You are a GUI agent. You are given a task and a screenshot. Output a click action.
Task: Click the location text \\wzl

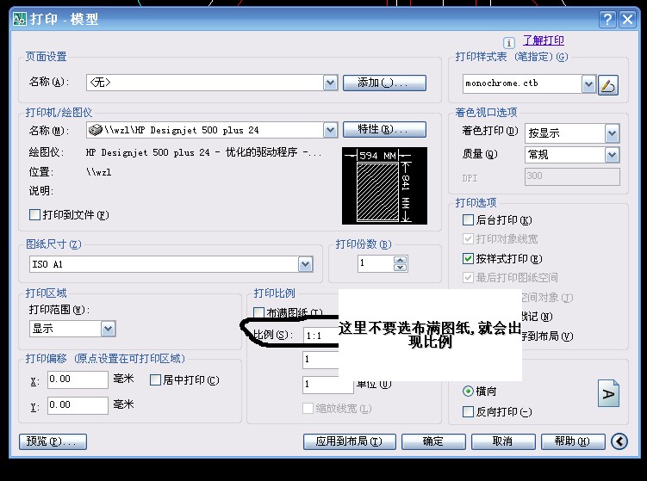98,172
